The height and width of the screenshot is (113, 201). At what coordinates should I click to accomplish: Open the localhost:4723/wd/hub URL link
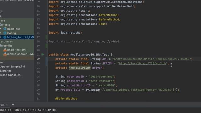[142, 63]
